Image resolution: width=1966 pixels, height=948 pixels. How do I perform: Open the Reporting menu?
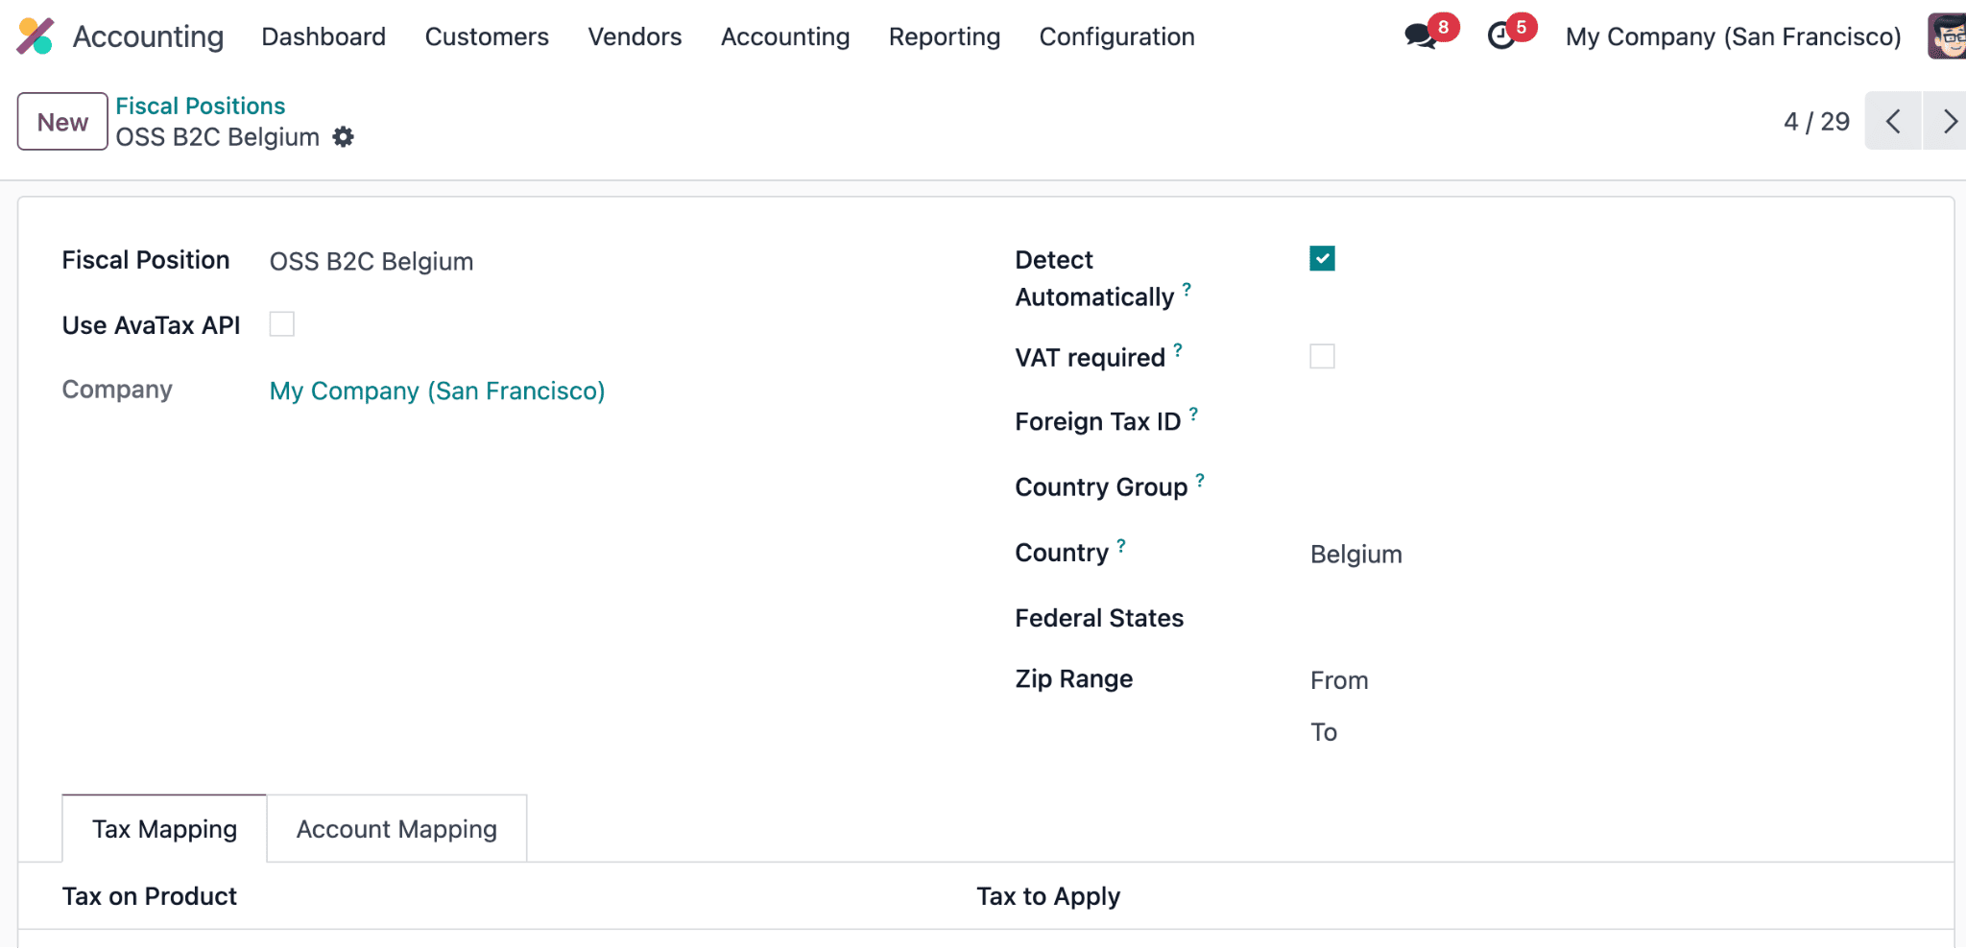pyautogui.click(x=945, y=36)
